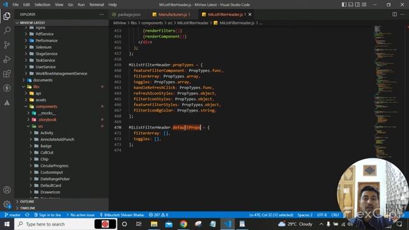Select the Activity folder
The height and width of the screenshot is (230, 409).
point(47,133)
